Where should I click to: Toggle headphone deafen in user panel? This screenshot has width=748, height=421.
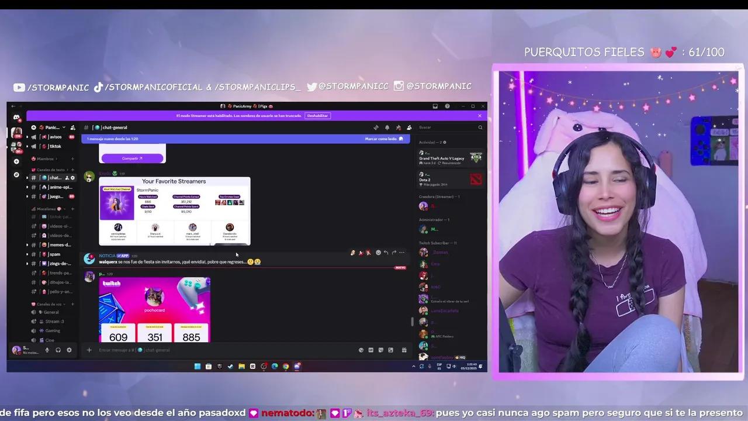(58, 350)
